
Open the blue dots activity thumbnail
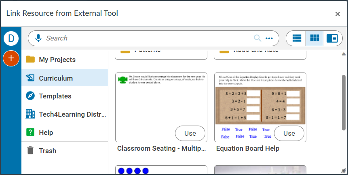161,170
